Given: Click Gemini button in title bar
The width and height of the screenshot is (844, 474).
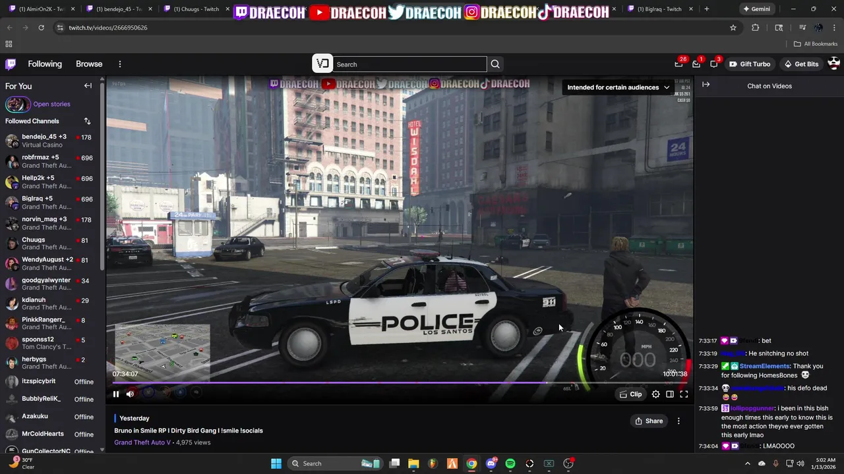Looking at the screenshot, I should pos(756,9).
